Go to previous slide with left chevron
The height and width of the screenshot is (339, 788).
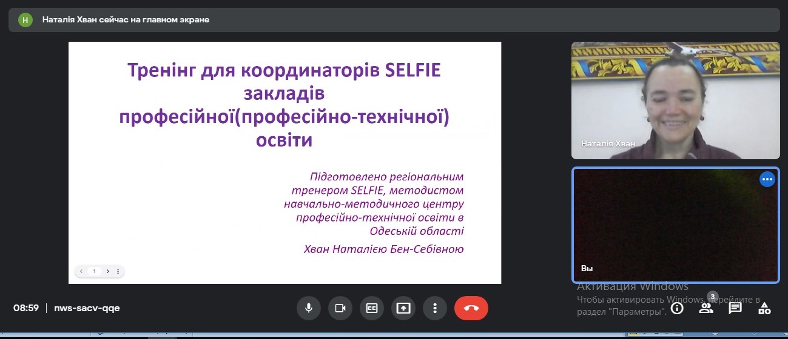pyautogui.click(x=81, y=271)
